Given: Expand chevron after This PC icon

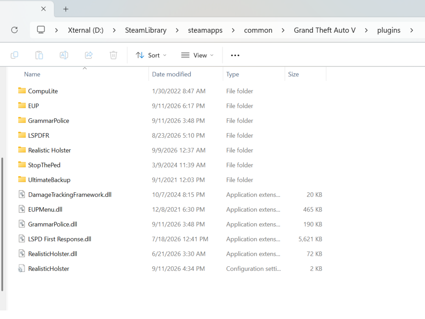Looking at the screenshot, I should point(57,30).
